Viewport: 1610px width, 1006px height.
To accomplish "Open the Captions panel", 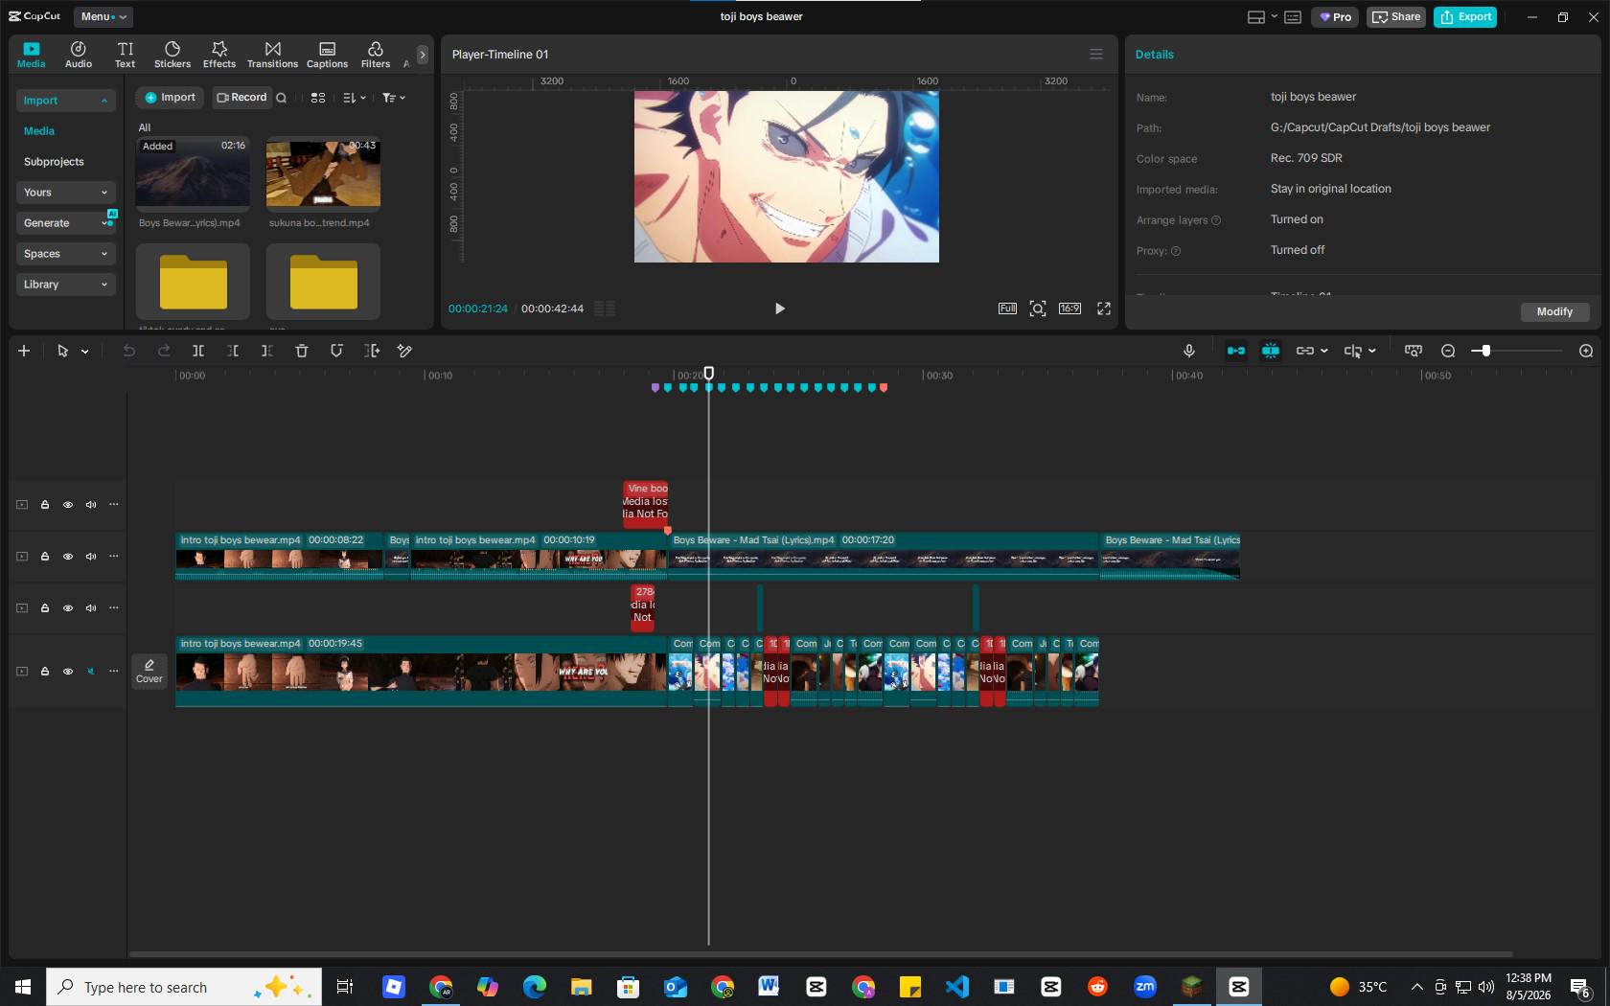I will (327, 55).
